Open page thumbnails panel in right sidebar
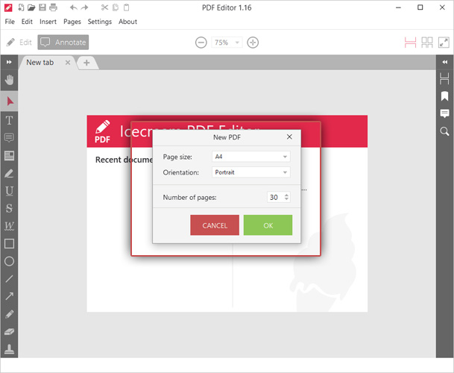This screenshot has width=454, height=373. [x=444, y=78]
